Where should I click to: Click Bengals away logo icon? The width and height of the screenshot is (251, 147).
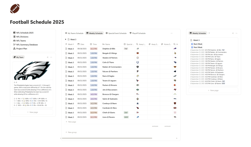[138, 53]
